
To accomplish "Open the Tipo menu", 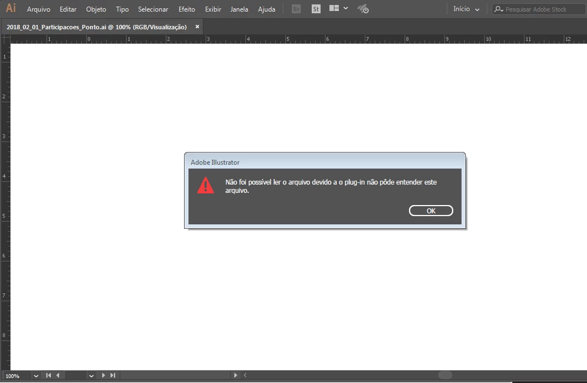I will [x=122, y=9].
